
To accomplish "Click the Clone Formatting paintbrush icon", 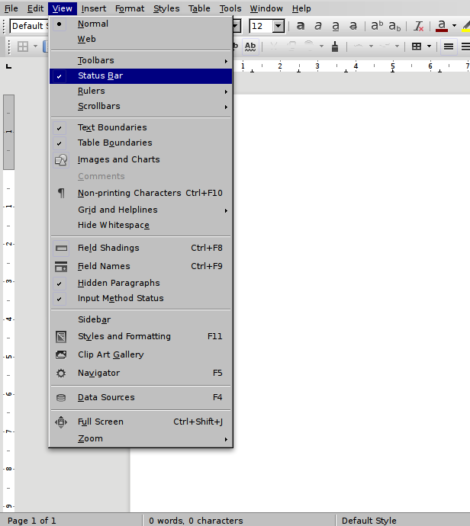I will (334, 47).
